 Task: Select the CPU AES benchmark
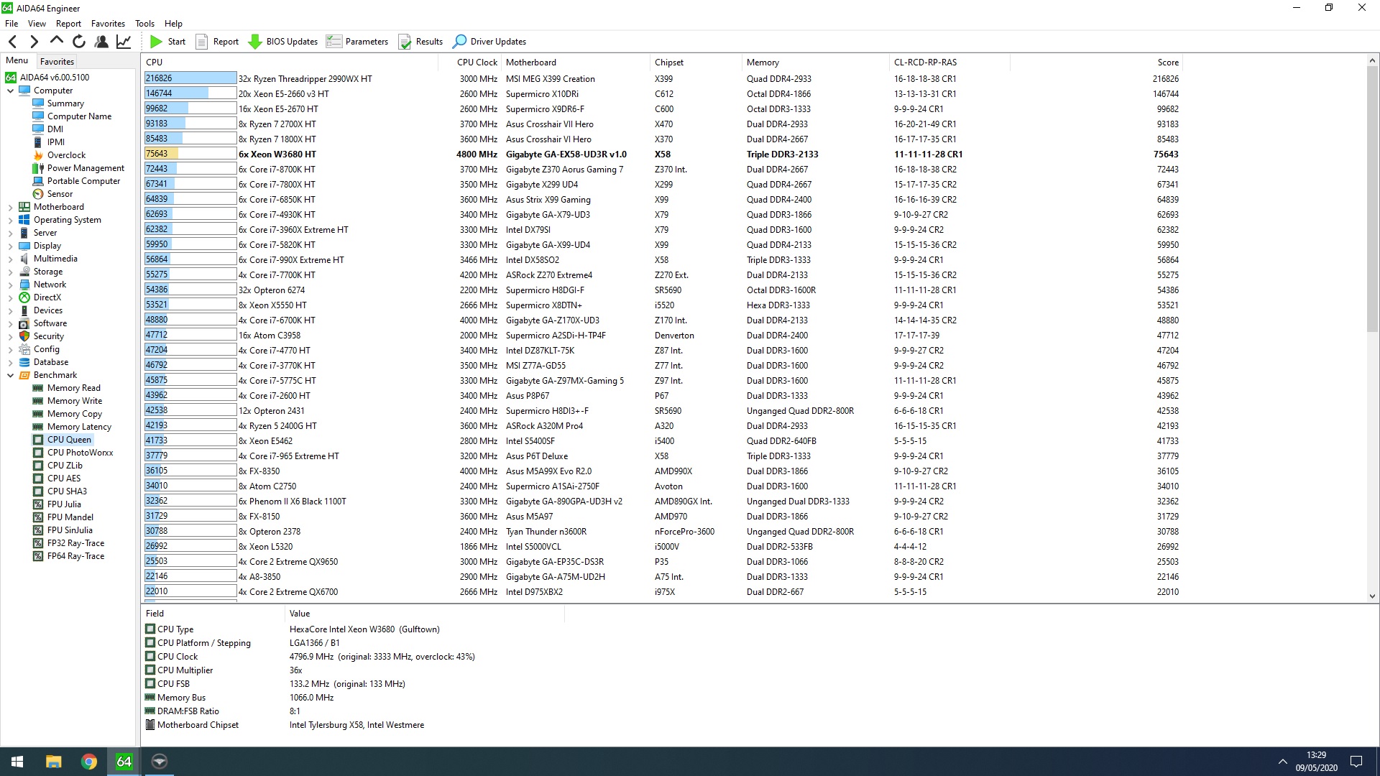pyautogui.click(x=64, y=479)
